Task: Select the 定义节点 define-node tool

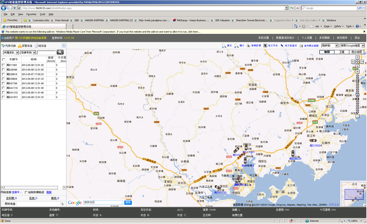Action: click(x=265, y=46)
